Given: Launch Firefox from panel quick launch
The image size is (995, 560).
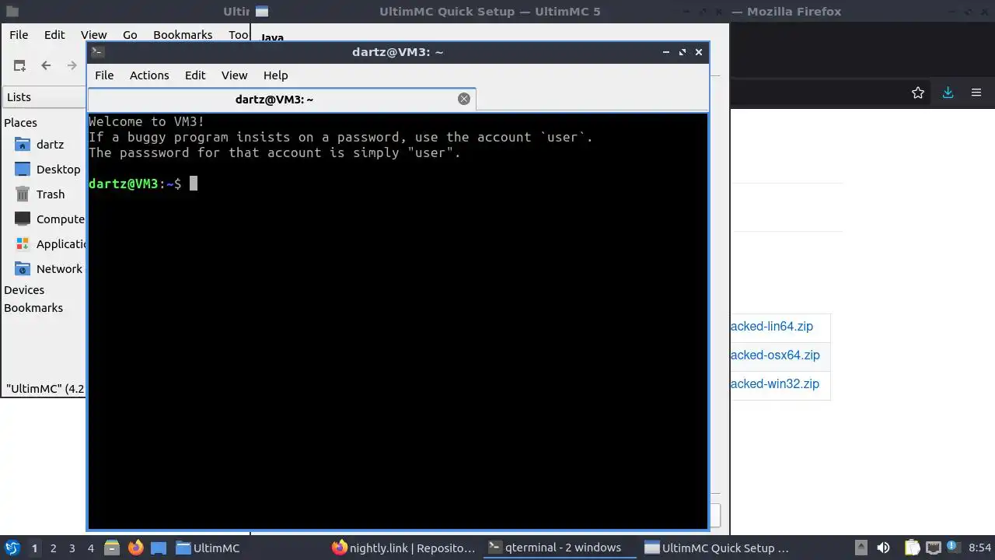Looking at the screenshot, I should (136, 548).
